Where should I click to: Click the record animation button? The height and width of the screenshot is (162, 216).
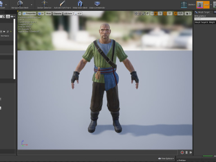click(x=182, y=153)
